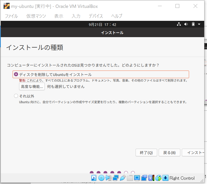Viewport: 207px width, 184px height.
Task: Click the network adapters status icon
Action: click(x=116, y=178)
